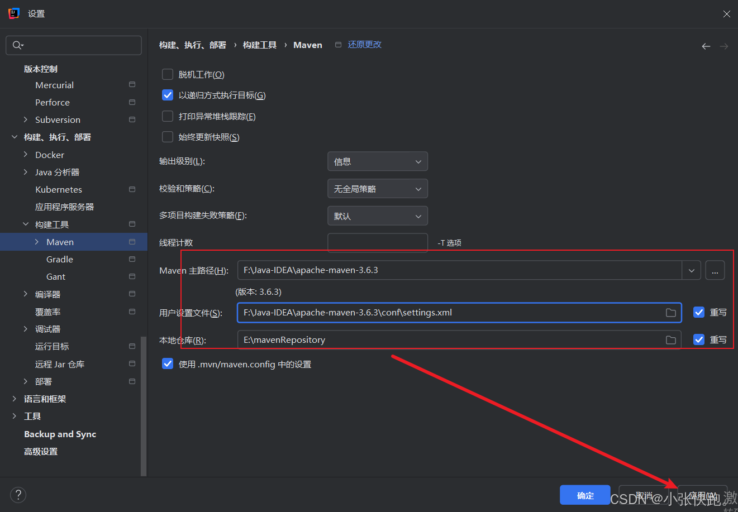Expand the 调试器 node

[x=26, y=329]
